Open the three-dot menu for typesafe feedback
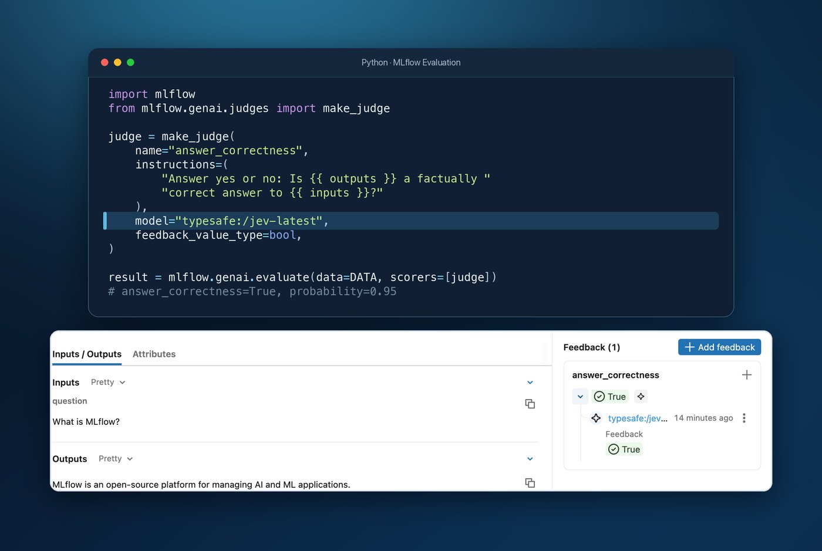Image resolution: width=822 pixels, height=551 pixels. click(744, 418)
